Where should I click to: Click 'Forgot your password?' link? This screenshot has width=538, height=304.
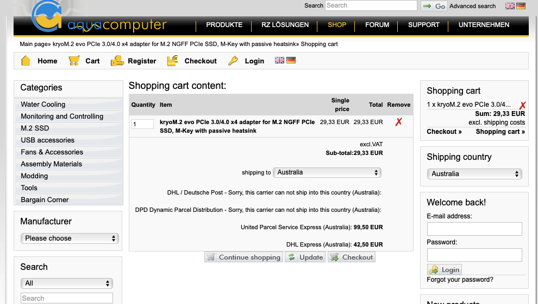(x=460, y=280)
